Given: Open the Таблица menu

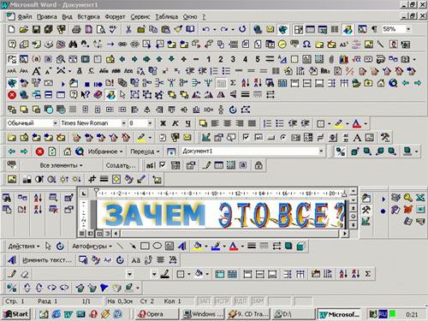Looking at the screenshot, I should [167, 17].
